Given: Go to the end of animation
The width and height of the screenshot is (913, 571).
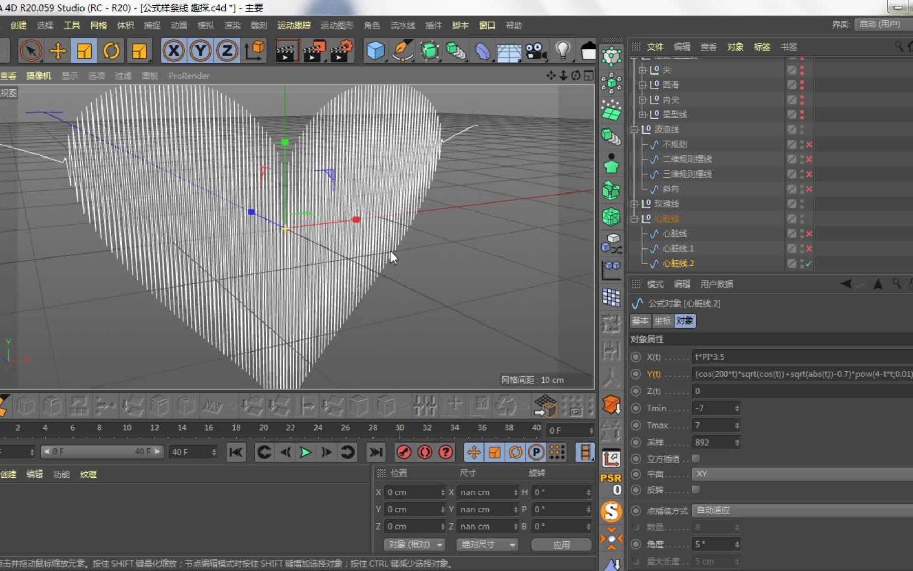Looking at the screenshot, I should click(376, 452).
